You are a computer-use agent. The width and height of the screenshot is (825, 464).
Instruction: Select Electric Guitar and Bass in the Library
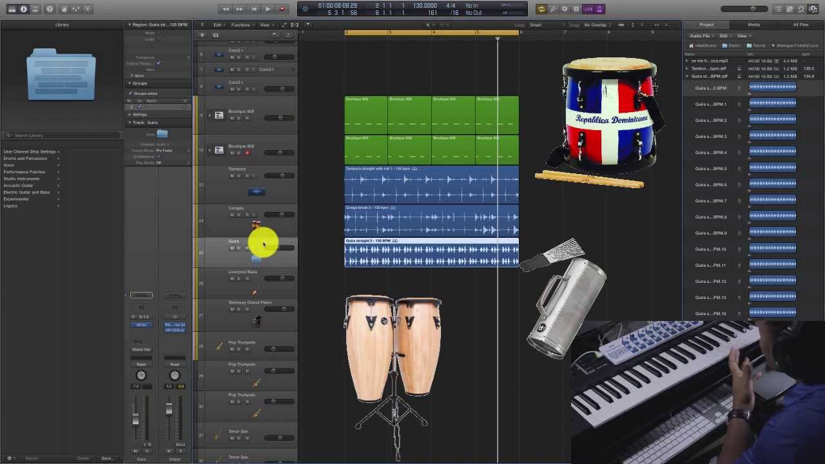pyautogui.click(x=26, y=192)
